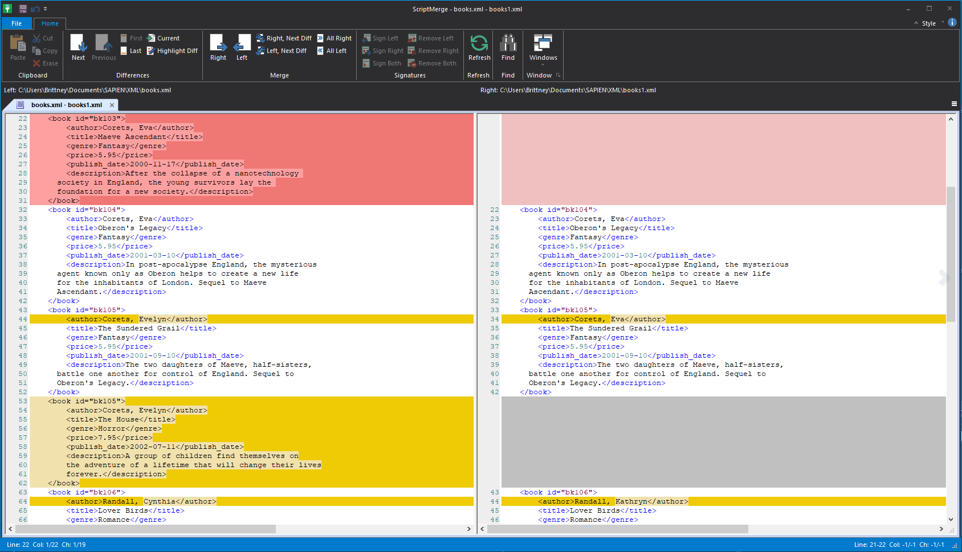Image resolution: width=962 pixels, height=552 pixels.
Task: Click left pane scroll left arrow
Action: coord(10,529)
